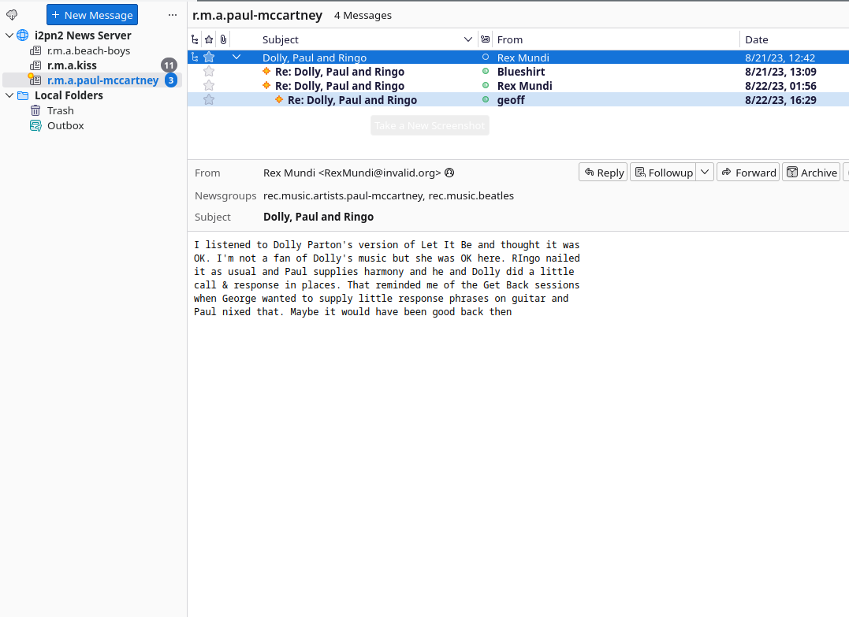This screenshot has height=617, width=849.
Task: Click the Subject column sort arrow
Action: click(x=467, y=39)
